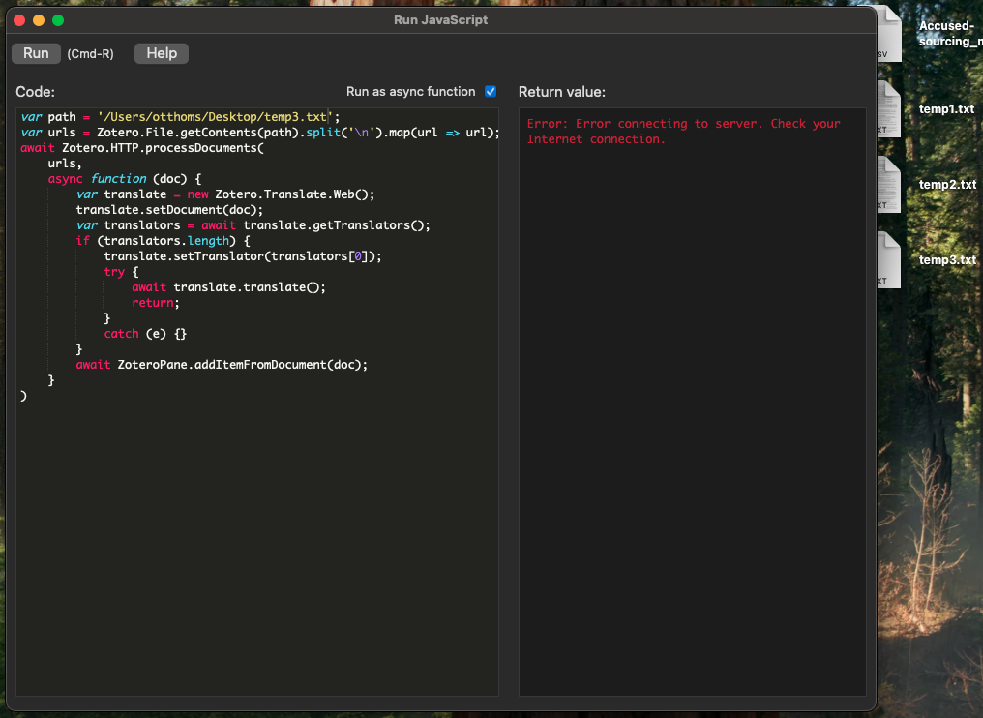Image resolution: width=983 pixels, height=718 pixels.
Task: Click 'if (translators.length) {' line
Action: (163, 241)
